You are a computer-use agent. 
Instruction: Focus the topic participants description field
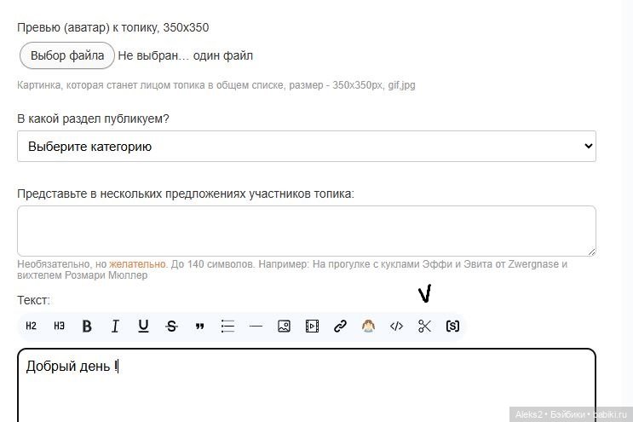[306, 230]
